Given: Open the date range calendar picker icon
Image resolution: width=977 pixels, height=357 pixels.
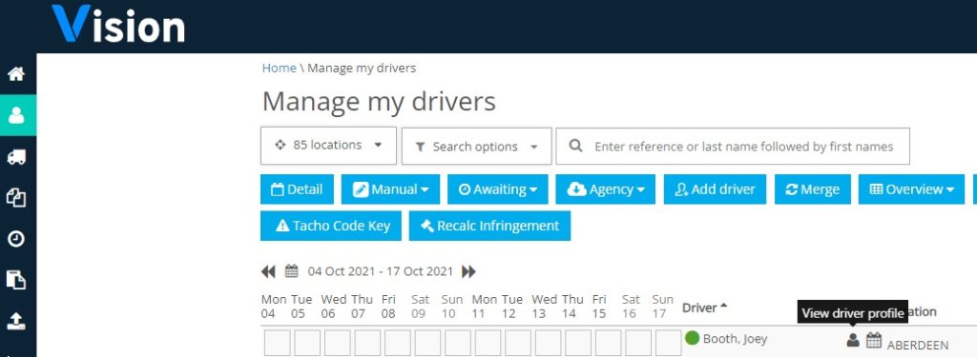Looking at the screenshot, I should (291, 271).
